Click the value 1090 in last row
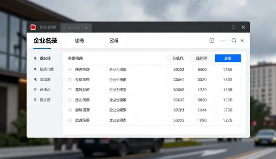276x159 pixels. [x=202, y=121]
